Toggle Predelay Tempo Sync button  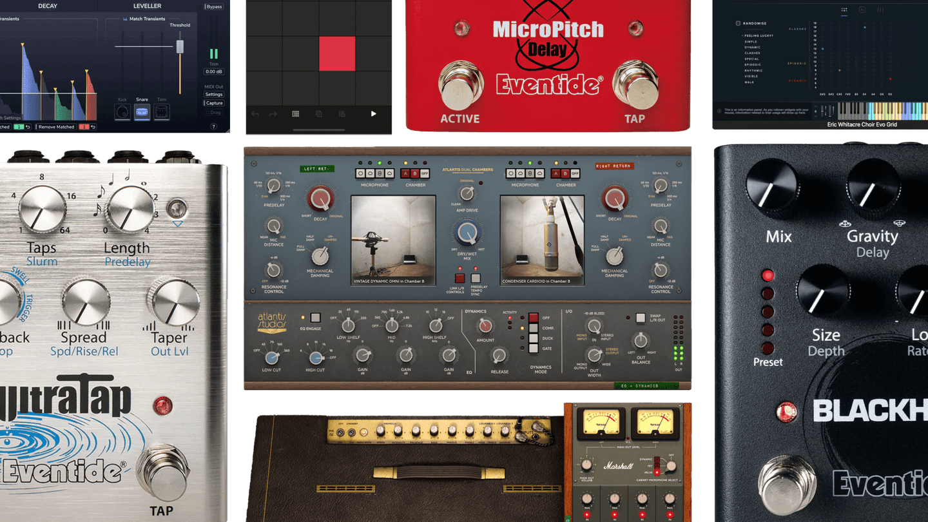(x=476, y=278)
